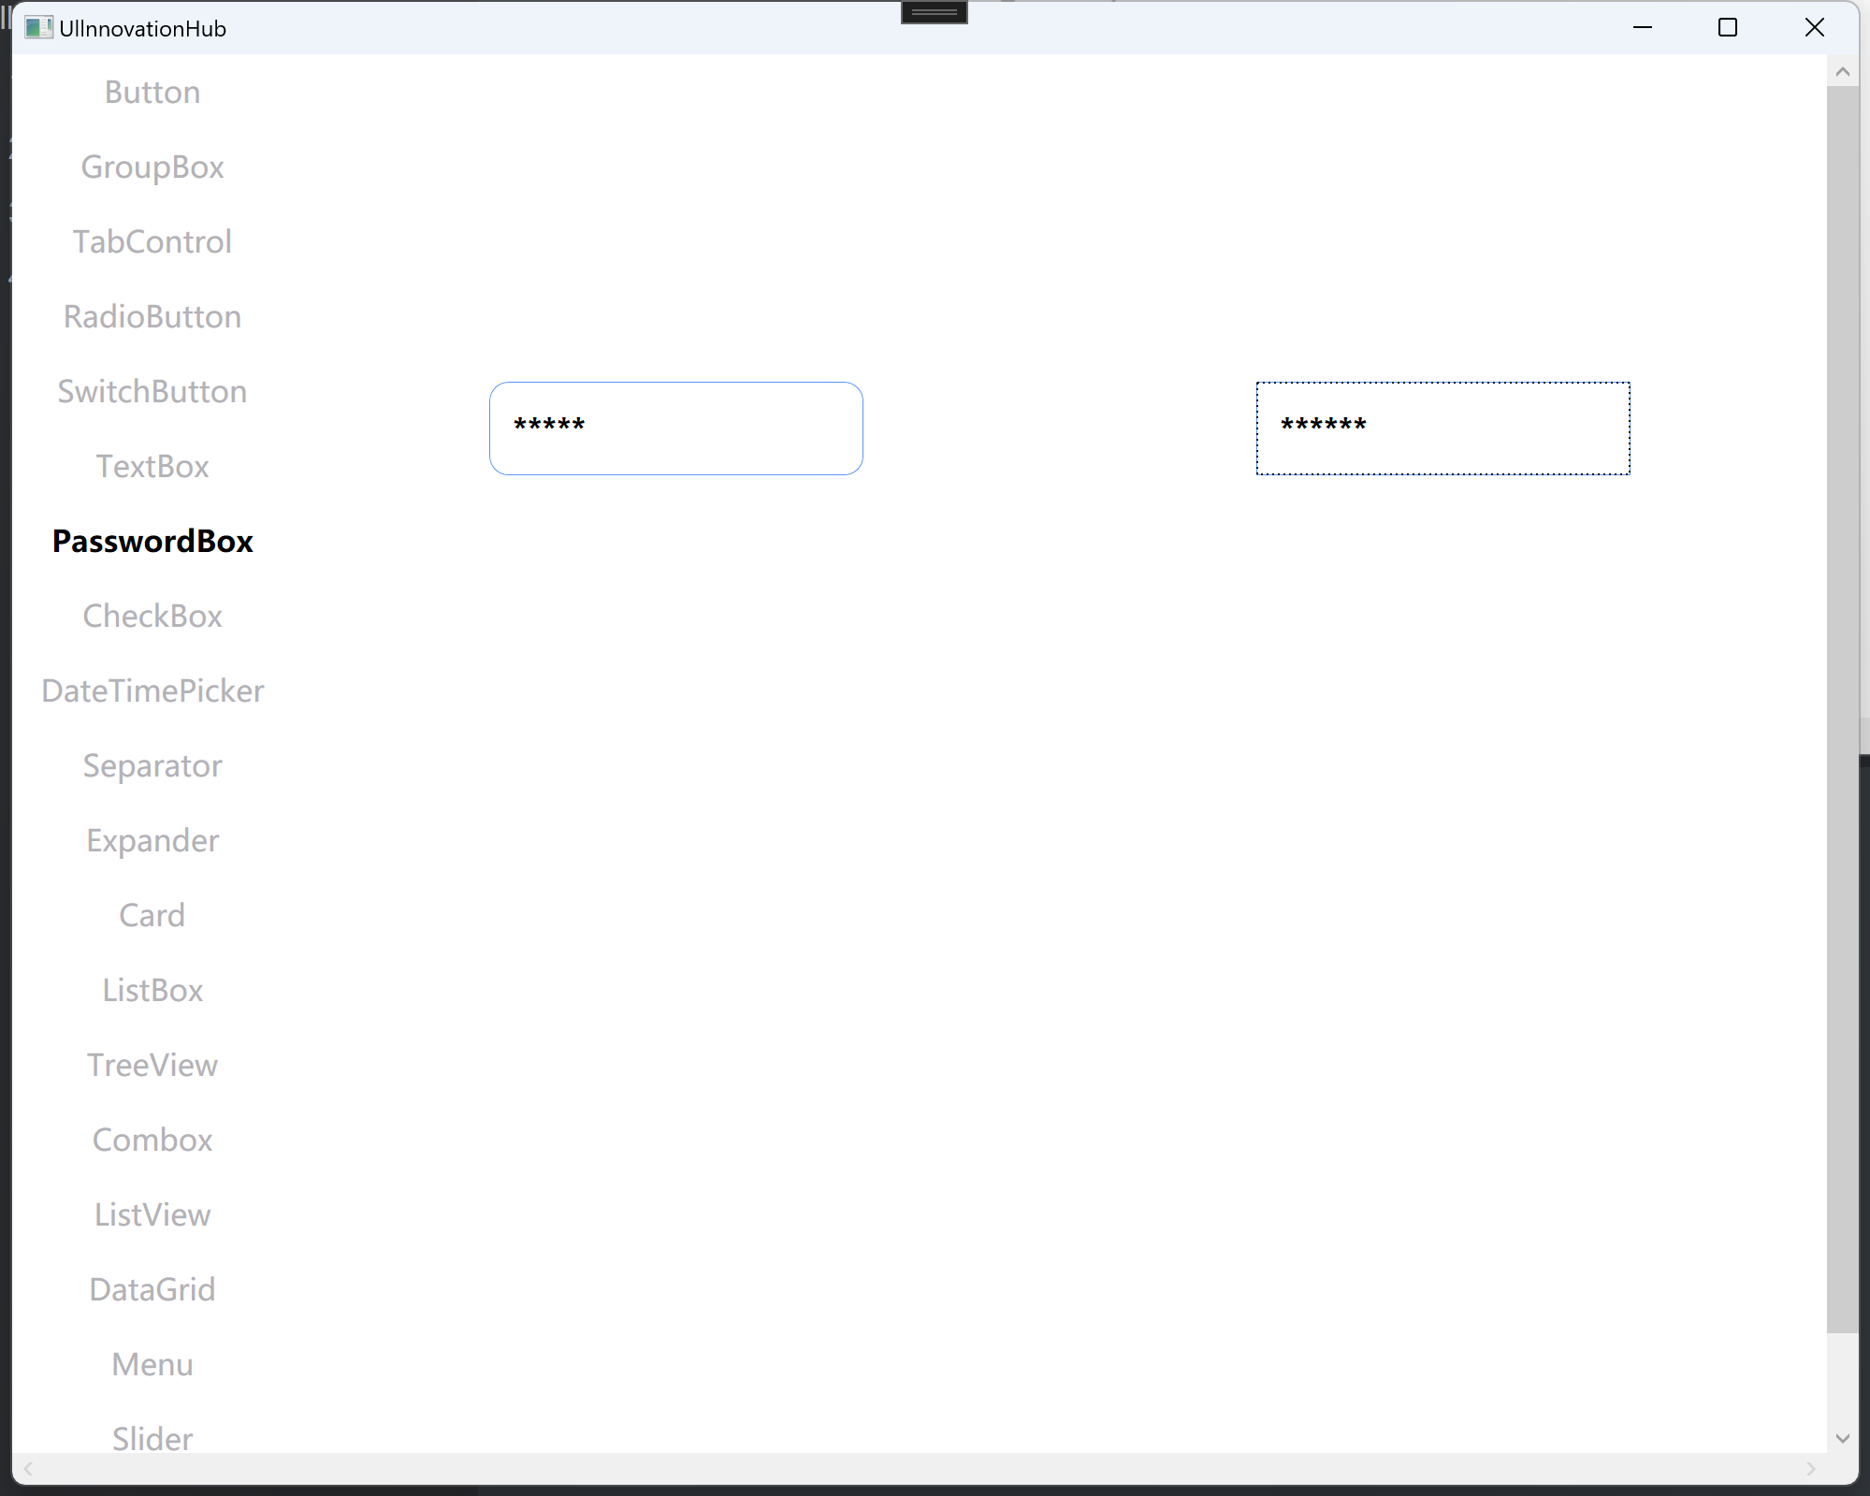The image size is (1870, 1496).
Task: Select the ListView tab entry
Action: tap(152, 1213)
